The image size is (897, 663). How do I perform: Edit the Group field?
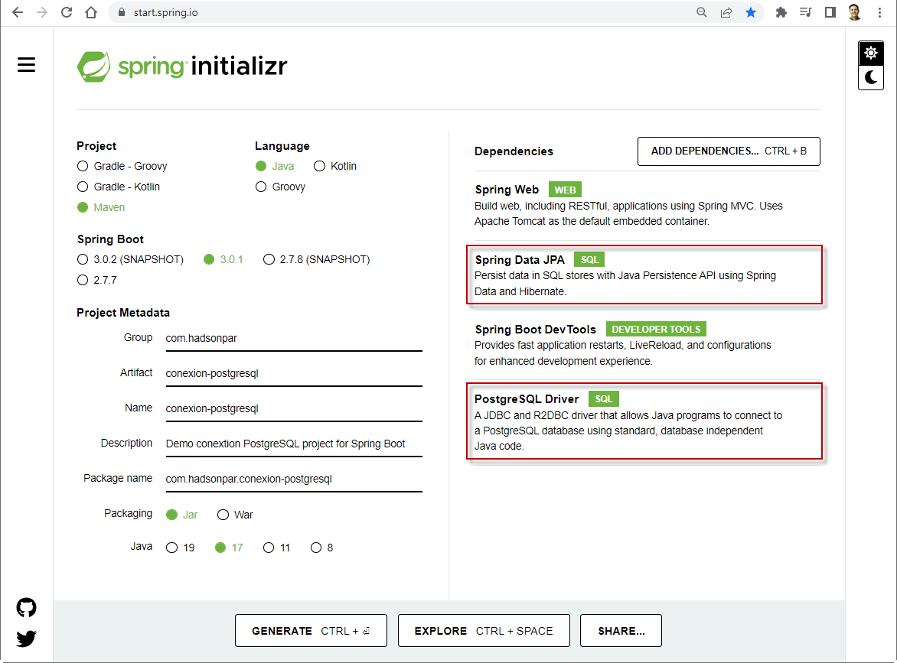[294, 338]
